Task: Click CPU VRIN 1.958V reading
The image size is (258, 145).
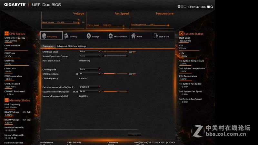Action: coord(8,64)
